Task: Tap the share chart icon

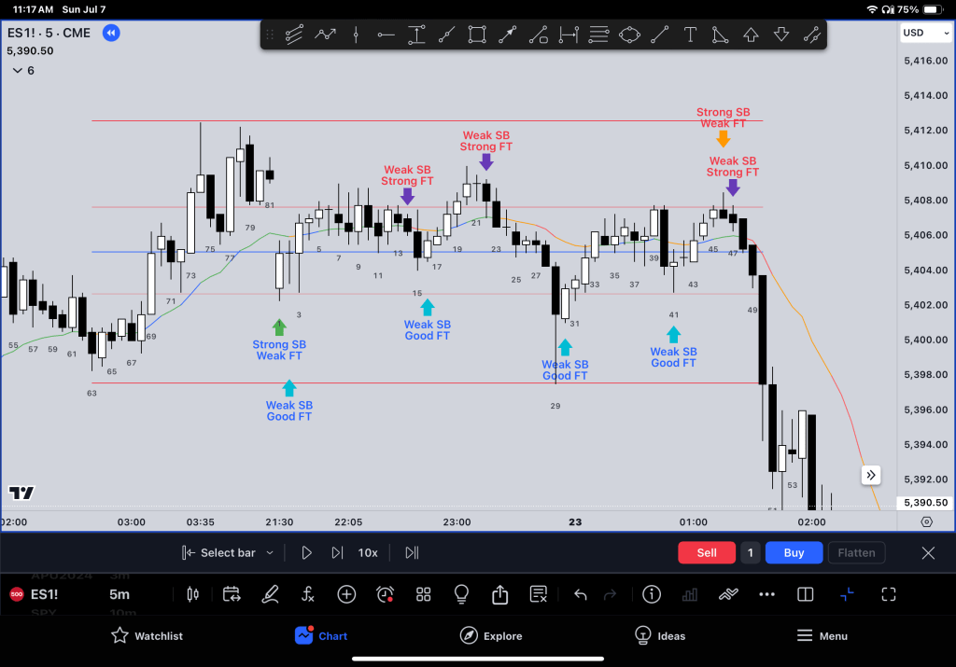Action: (x=499, y=594)
